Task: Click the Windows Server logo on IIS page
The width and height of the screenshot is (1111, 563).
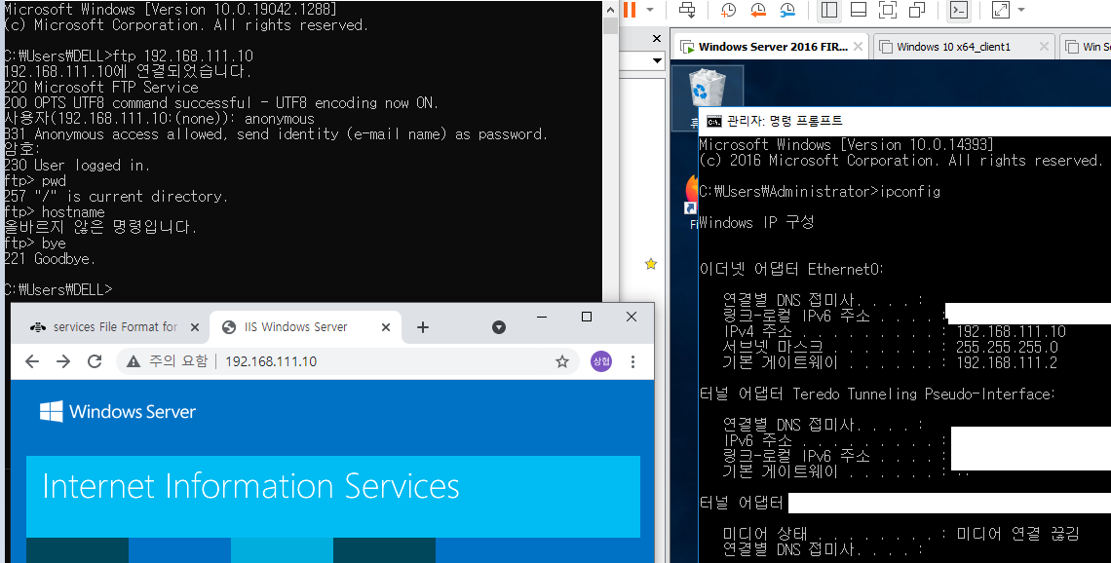Action: point(118,412)
